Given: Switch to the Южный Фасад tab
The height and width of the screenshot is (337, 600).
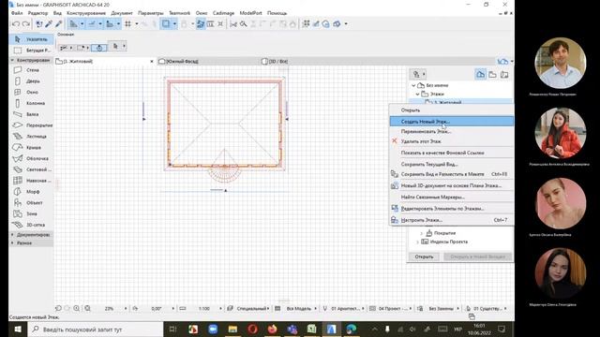Looking at the screenshot, I should (x=208, y=61).
